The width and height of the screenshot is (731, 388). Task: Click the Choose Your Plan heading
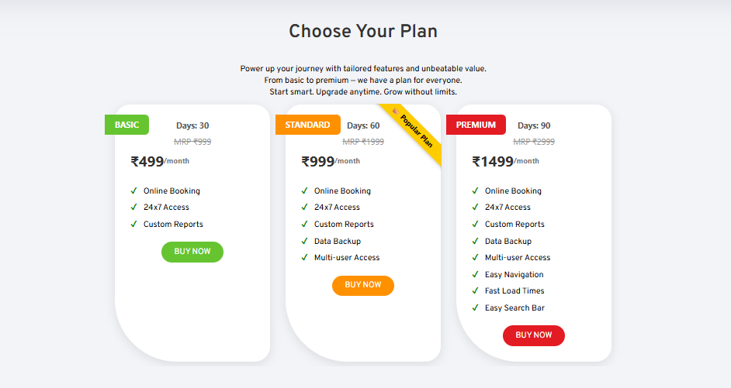363,32
